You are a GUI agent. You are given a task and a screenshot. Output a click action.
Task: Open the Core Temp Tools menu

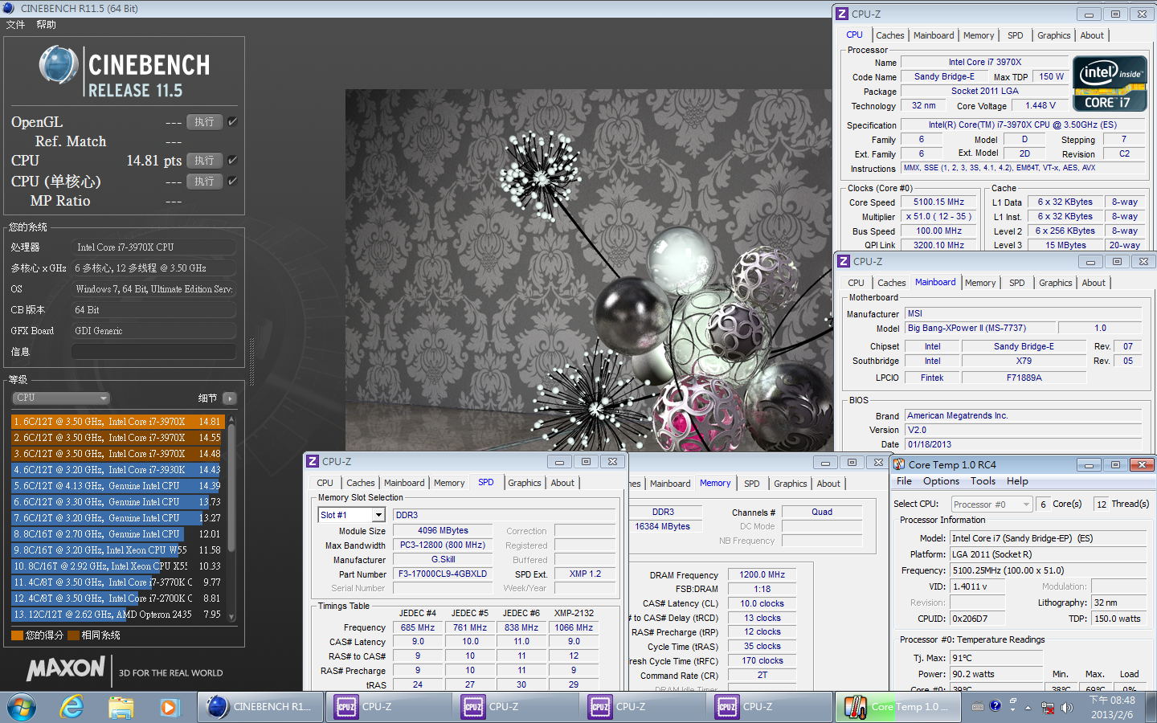click(983, 481)
